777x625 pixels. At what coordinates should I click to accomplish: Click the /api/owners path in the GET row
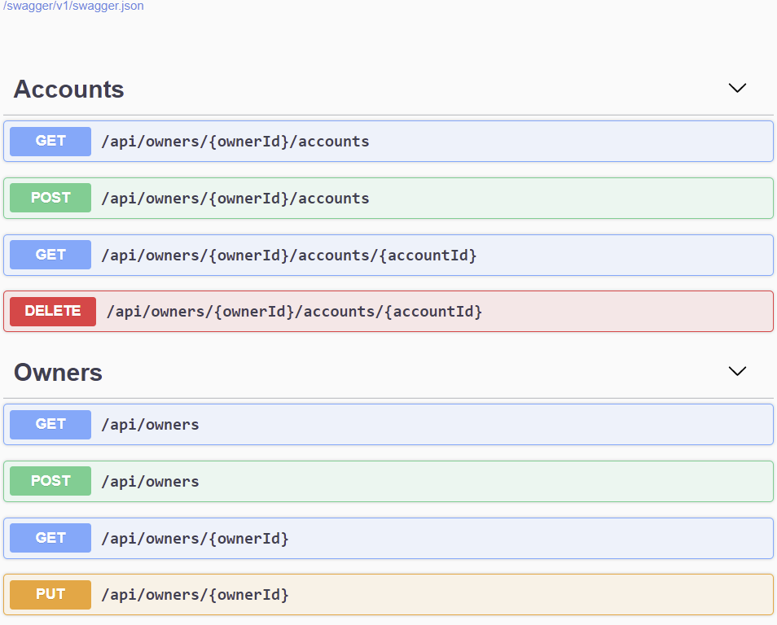[x=150, y=425]
